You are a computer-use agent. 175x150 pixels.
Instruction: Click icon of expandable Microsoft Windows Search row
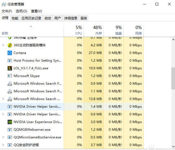pyautogui.click(x=10, y=99)
